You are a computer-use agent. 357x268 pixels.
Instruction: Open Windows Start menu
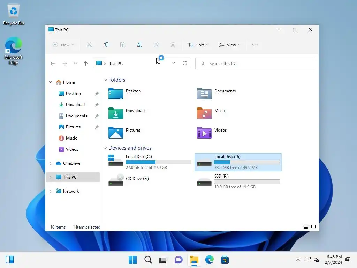click(133, 260)
